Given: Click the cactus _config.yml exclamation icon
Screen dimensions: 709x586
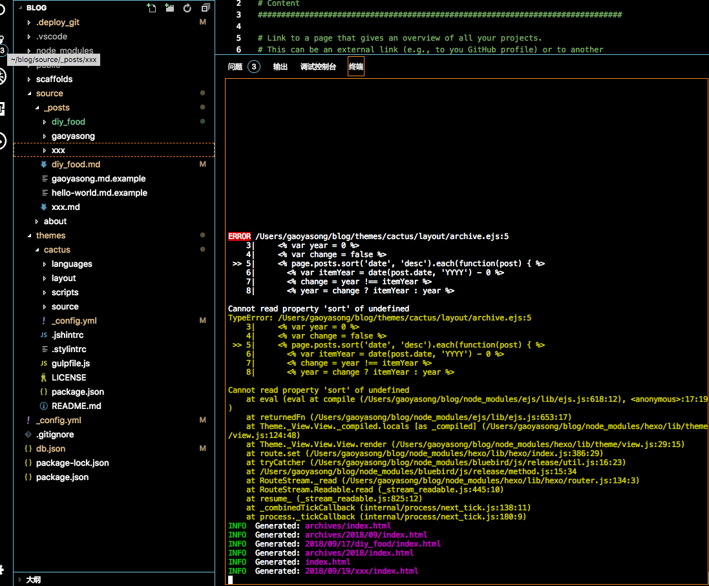Looking at the screenshot, I should point(44,320).
